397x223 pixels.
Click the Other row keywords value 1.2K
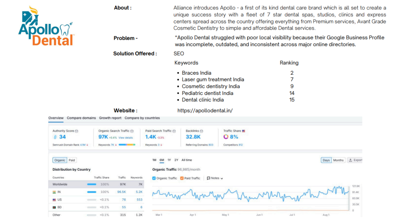coord(139,215)
